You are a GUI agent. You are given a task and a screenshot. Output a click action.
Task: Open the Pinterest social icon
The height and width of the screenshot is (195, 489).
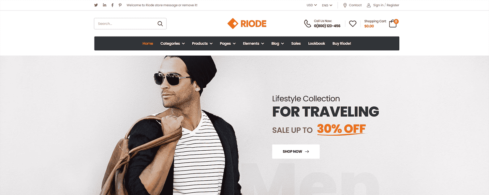point(120,5)
